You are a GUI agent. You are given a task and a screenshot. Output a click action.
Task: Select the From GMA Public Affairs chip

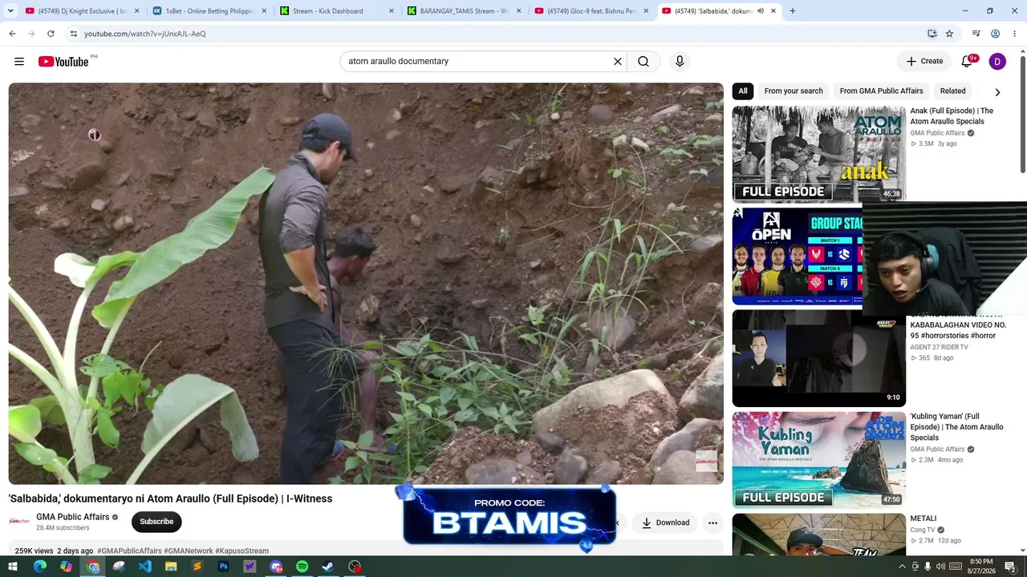click(881, 91)
